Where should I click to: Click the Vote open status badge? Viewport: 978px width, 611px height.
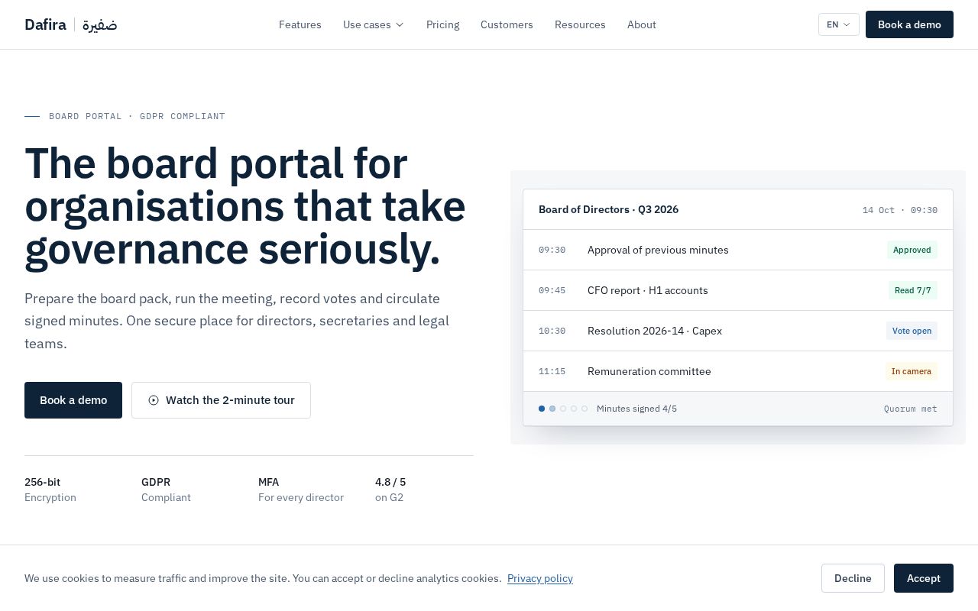912,331
